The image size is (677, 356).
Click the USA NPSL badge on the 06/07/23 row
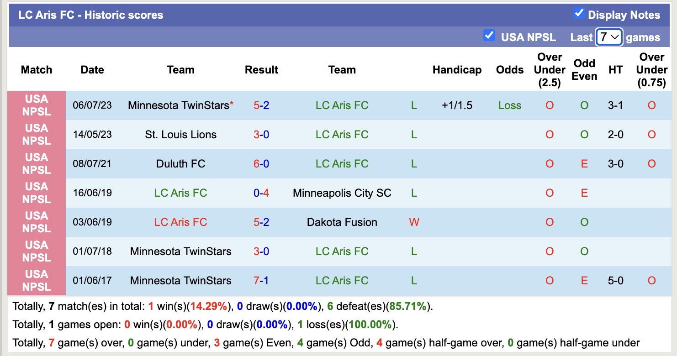point(37,105)
